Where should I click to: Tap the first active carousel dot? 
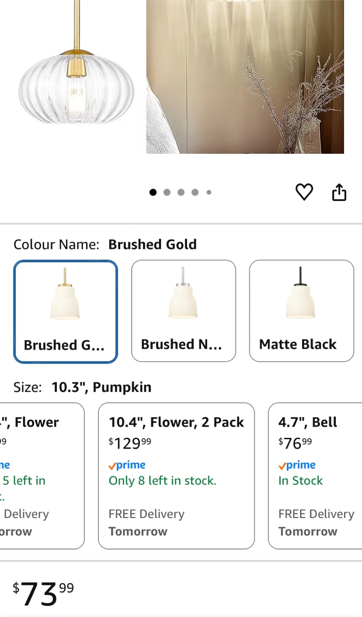tap(153, 192)
